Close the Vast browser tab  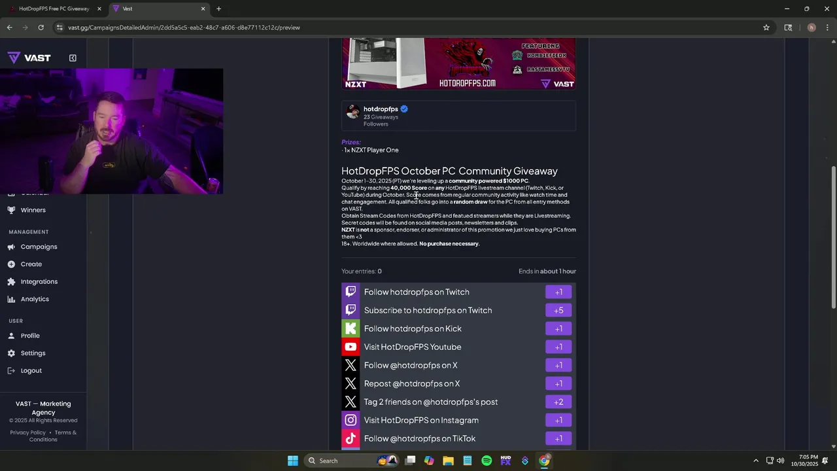[x=203, y=9]
